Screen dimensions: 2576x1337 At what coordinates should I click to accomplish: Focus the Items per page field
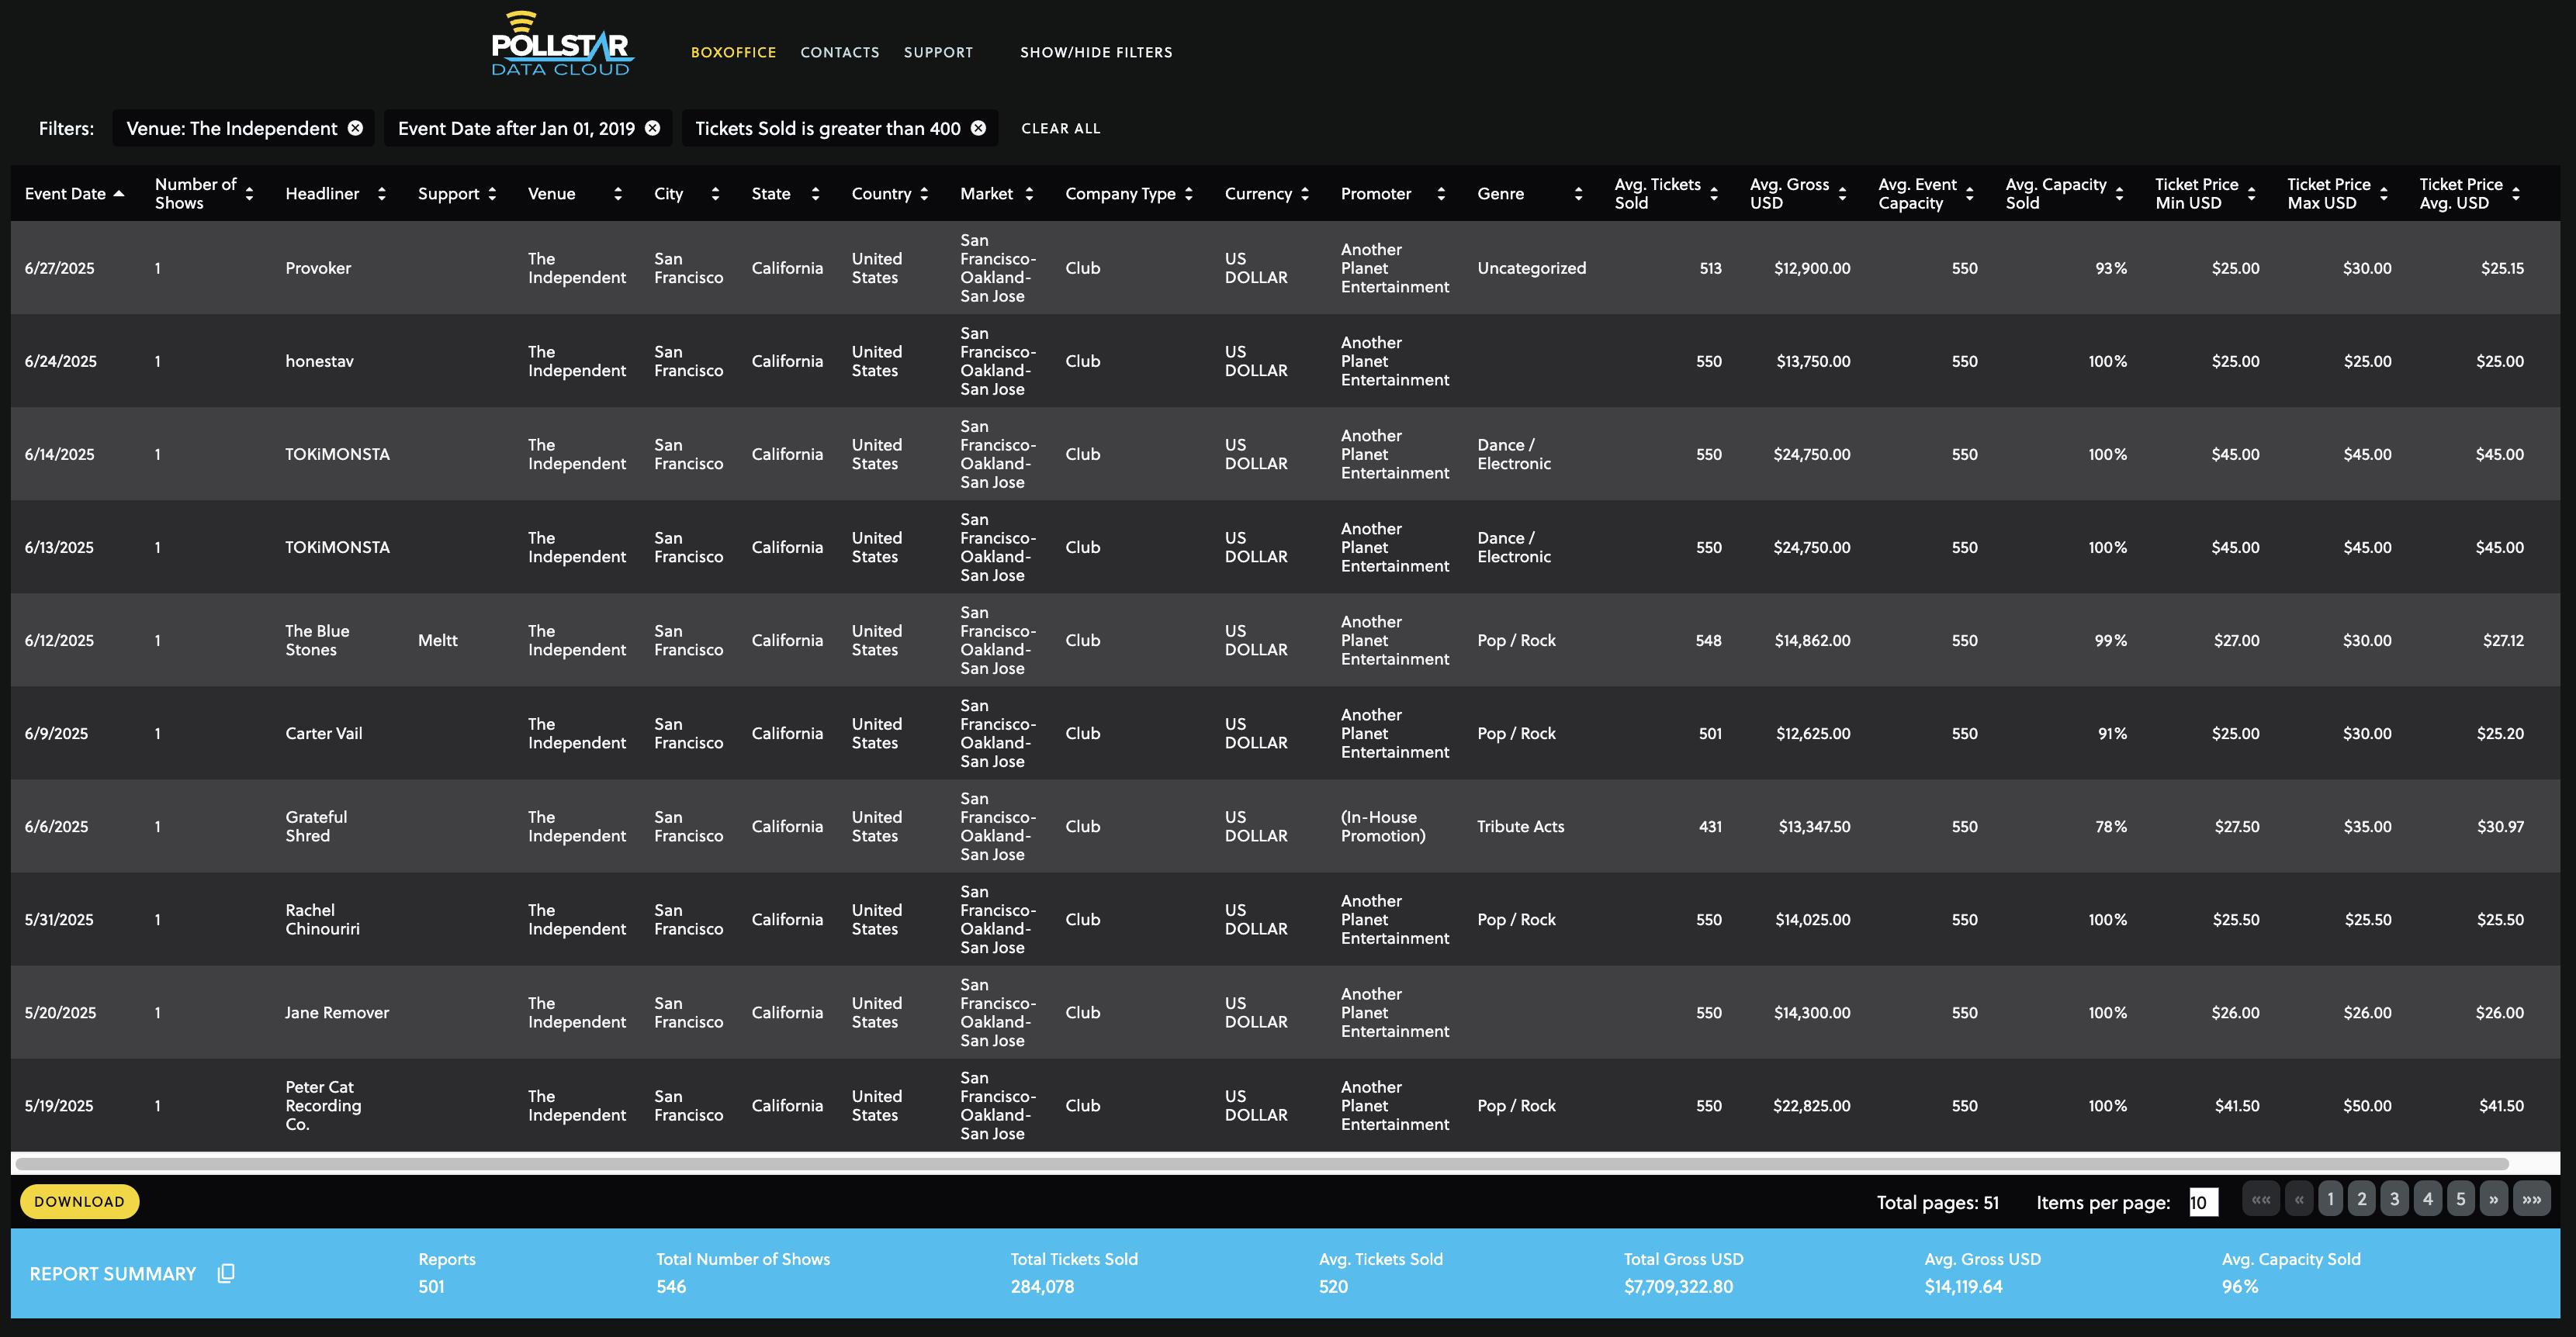2202,1202
